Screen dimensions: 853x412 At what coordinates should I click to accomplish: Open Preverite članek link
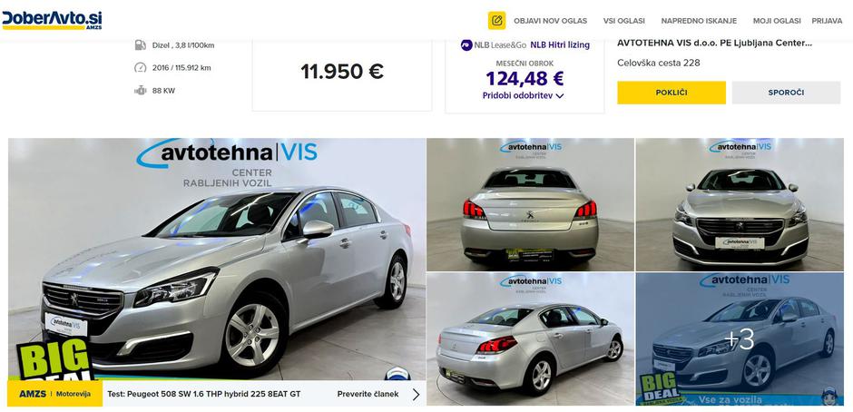368,394
